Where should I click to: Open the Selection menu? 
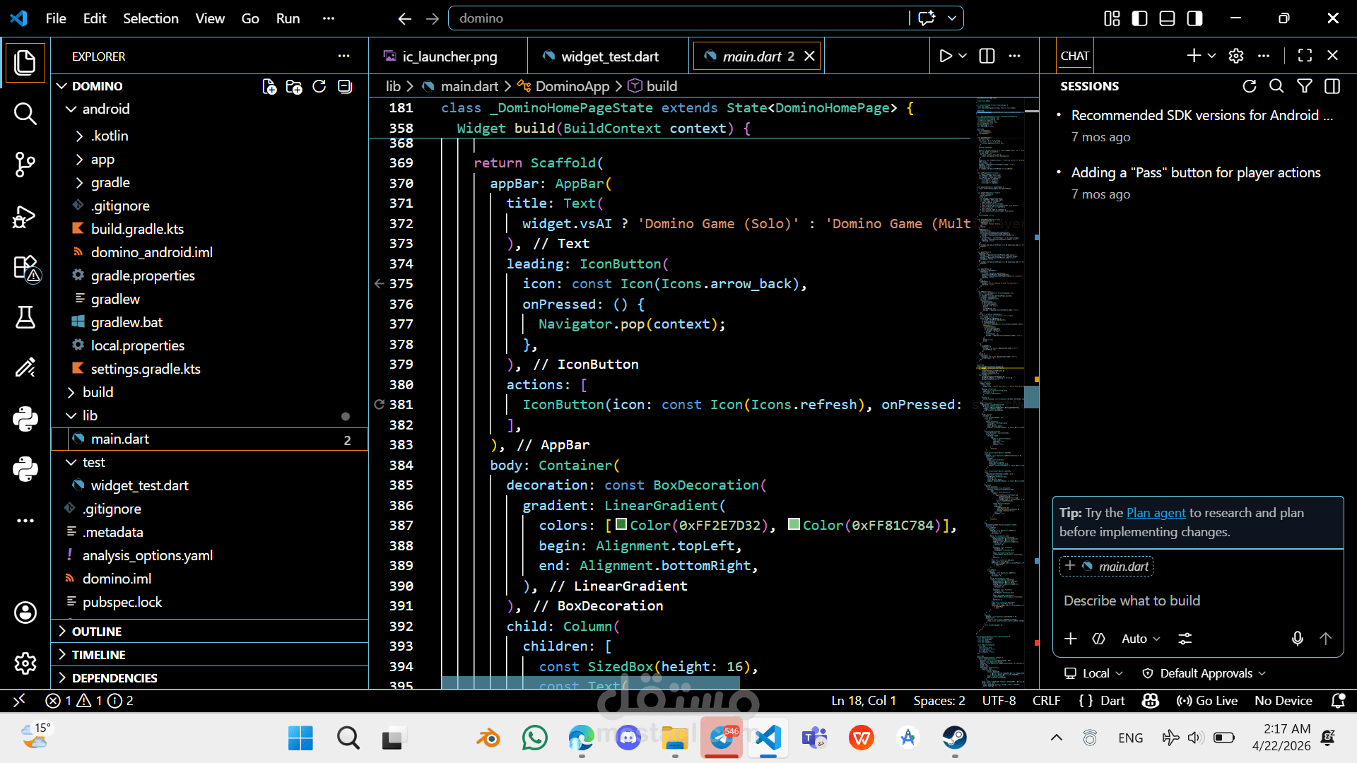pyautogui.click(x=151, y=18)
